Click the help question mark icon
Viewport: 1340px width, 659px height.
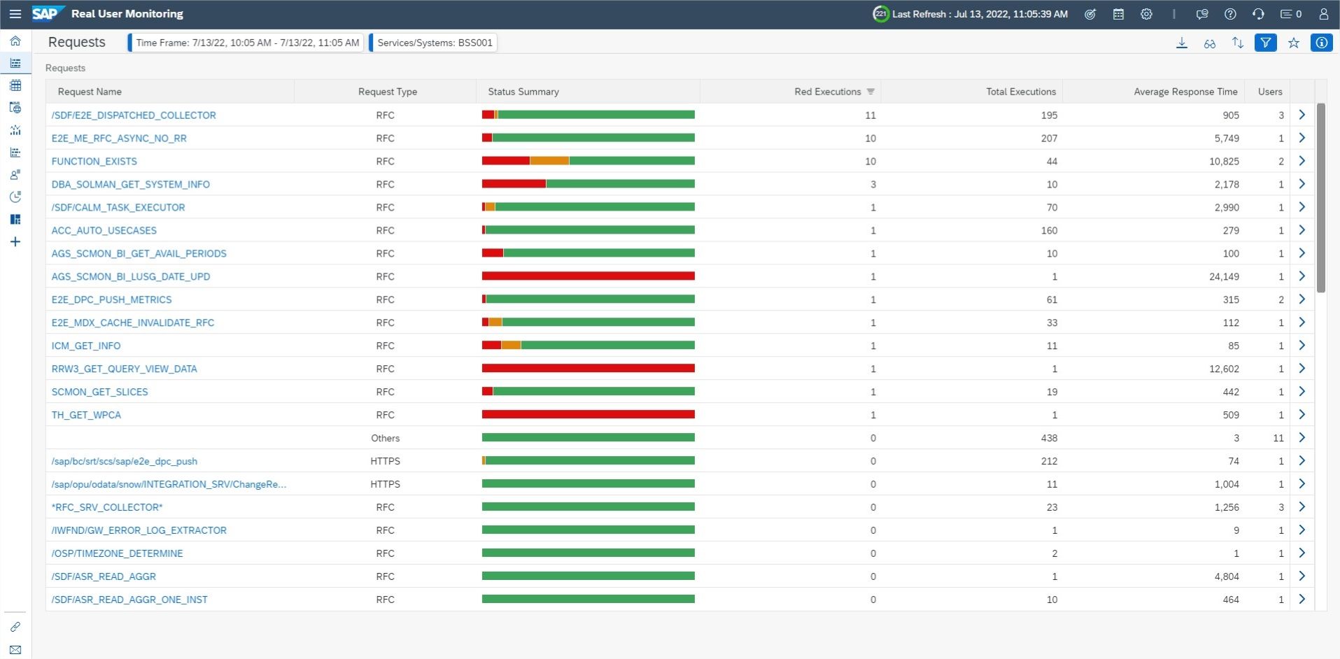(x=1230, y=14)
